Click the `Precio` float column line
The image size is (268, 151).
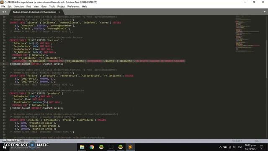[29, 99]
